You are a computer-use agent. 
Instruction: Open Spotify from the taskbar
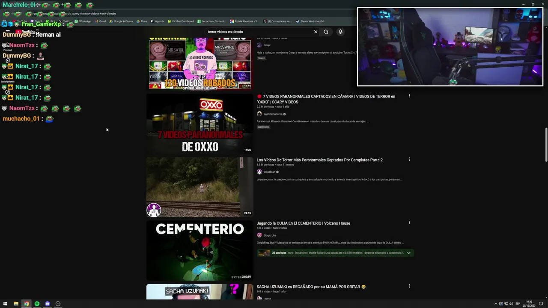click(37, 304)
